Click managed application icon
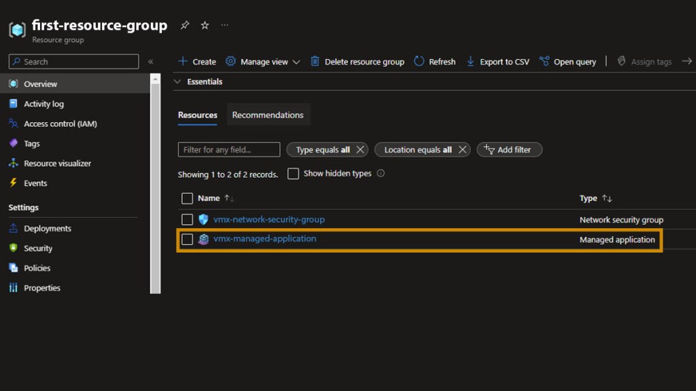The height and width of the screenshot is (391, 696). (203, 240)
